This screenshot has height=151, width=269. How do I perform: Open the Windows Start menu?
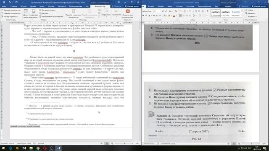(3, 148)
